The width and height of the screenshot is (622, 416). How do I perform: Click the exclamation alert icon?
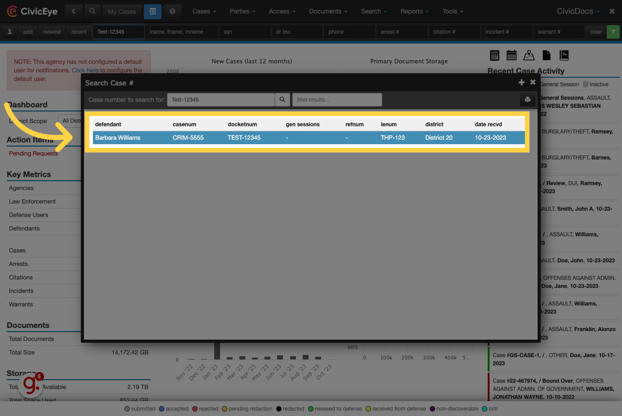[172, 11]
